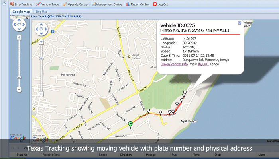Expand the collapsed left sidebar panel
The width and height of the screenshot is (279, 159).
tap(4, 3)
